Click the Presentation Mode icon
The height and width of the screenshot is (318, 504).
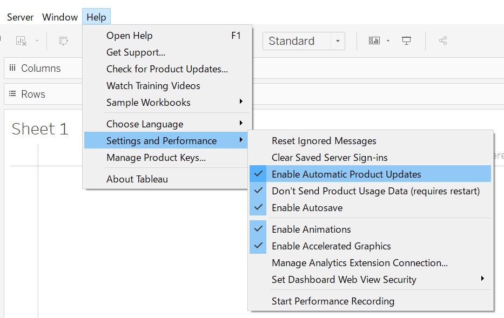point(407,41)
